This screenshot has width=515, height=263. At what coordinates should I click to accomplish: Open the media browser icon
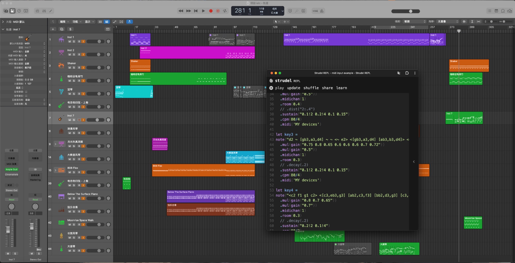(509, 11)
